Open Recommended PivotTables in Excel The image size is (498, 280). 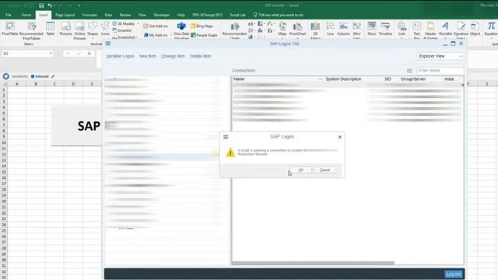coord(31,30)
